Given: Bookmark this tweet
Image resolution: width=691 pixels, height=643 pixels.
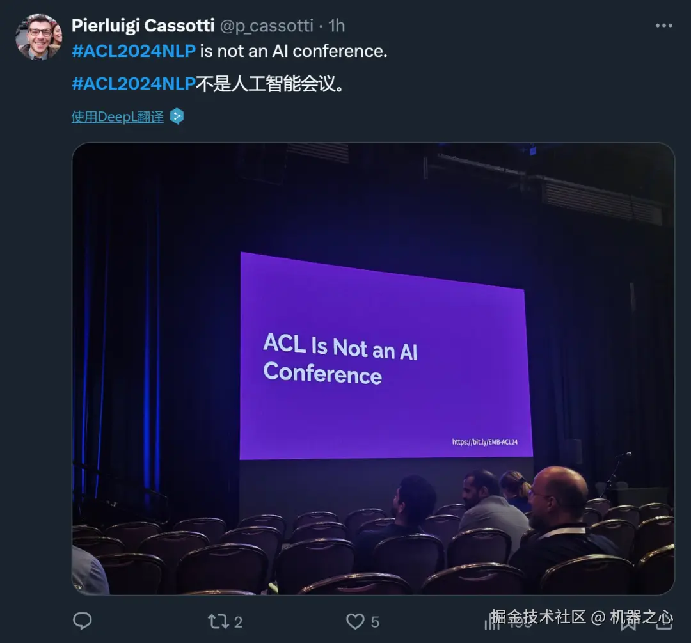Looking at the screenshot, I should (628, 623).
